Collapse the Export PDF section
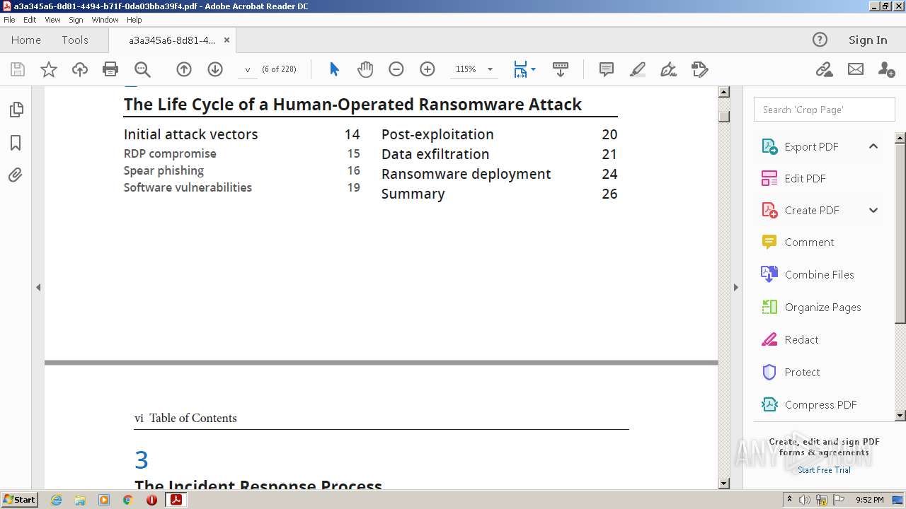This screenshot has height=509, width=906. 873,146
